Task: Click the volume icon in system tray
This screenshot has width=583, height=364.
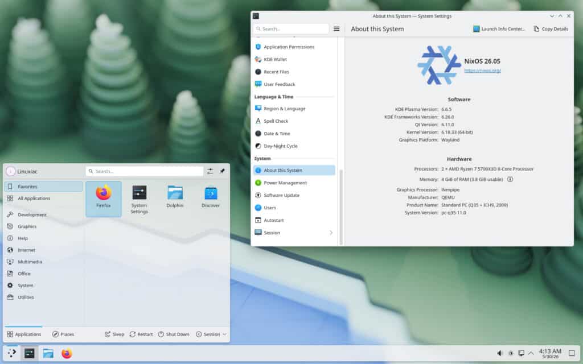Action: click(500, 353)
